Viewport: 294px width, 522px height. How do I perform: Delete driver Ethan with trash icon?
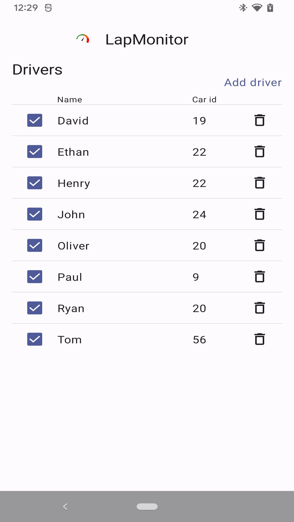[259, 151]
